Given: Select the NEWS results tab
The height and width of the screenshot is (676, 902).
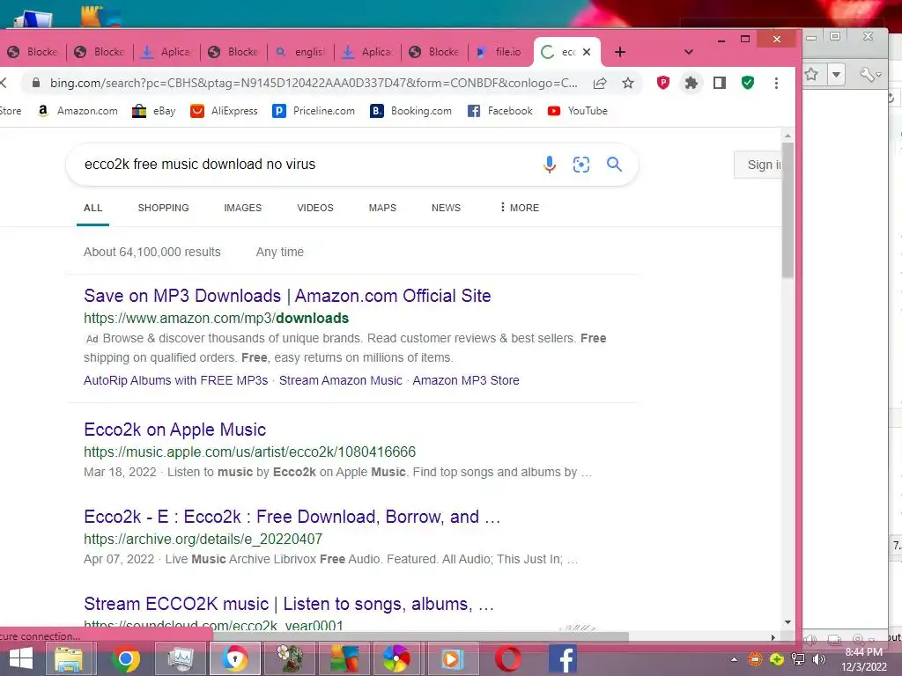Looking at the screenshot, I should click(x=446, y=208).
